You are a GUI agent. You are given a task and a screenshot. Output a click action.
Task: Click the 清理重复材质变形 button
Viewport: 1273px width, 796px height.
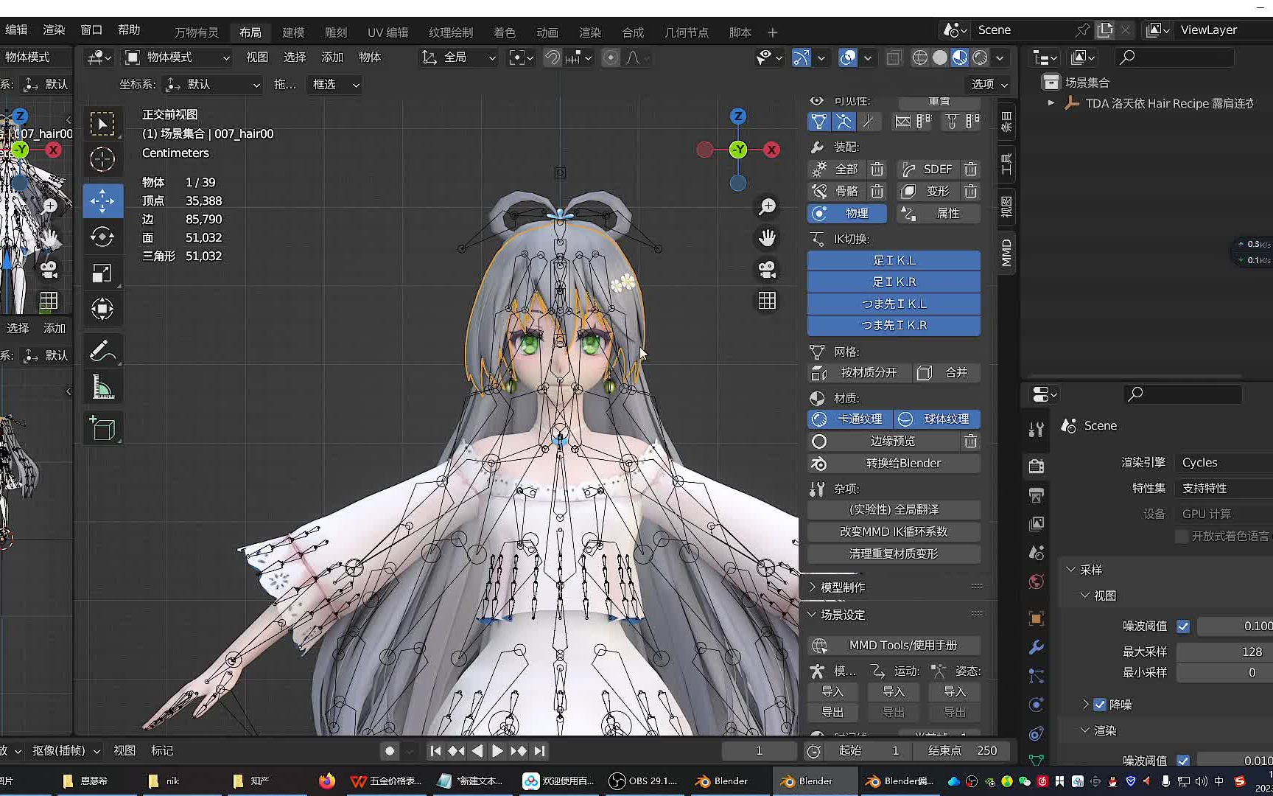pos(894,554)
